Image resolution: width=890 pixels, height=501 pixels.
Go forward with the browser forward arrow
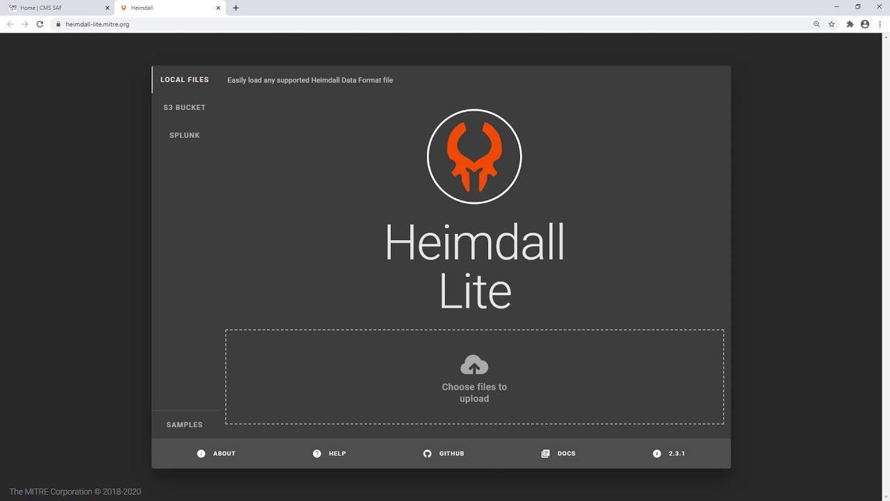pos(25,24)
